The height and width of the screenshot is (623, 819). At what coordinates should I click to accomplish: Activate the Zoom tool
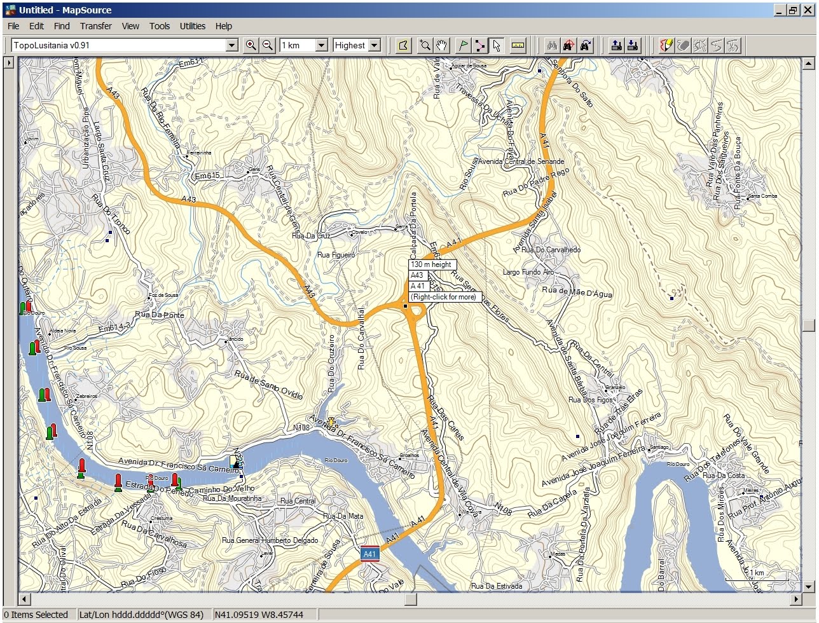pos(425,45)
